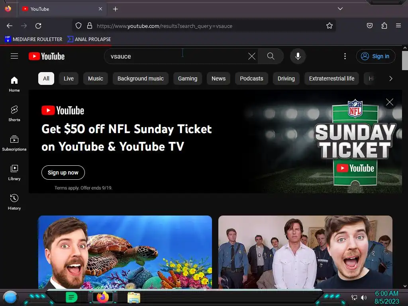Click Firefox icon in taskbar

(103, 297)
